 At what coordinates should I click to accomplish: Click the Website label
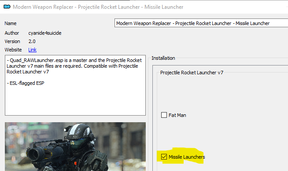coord(13,50)
